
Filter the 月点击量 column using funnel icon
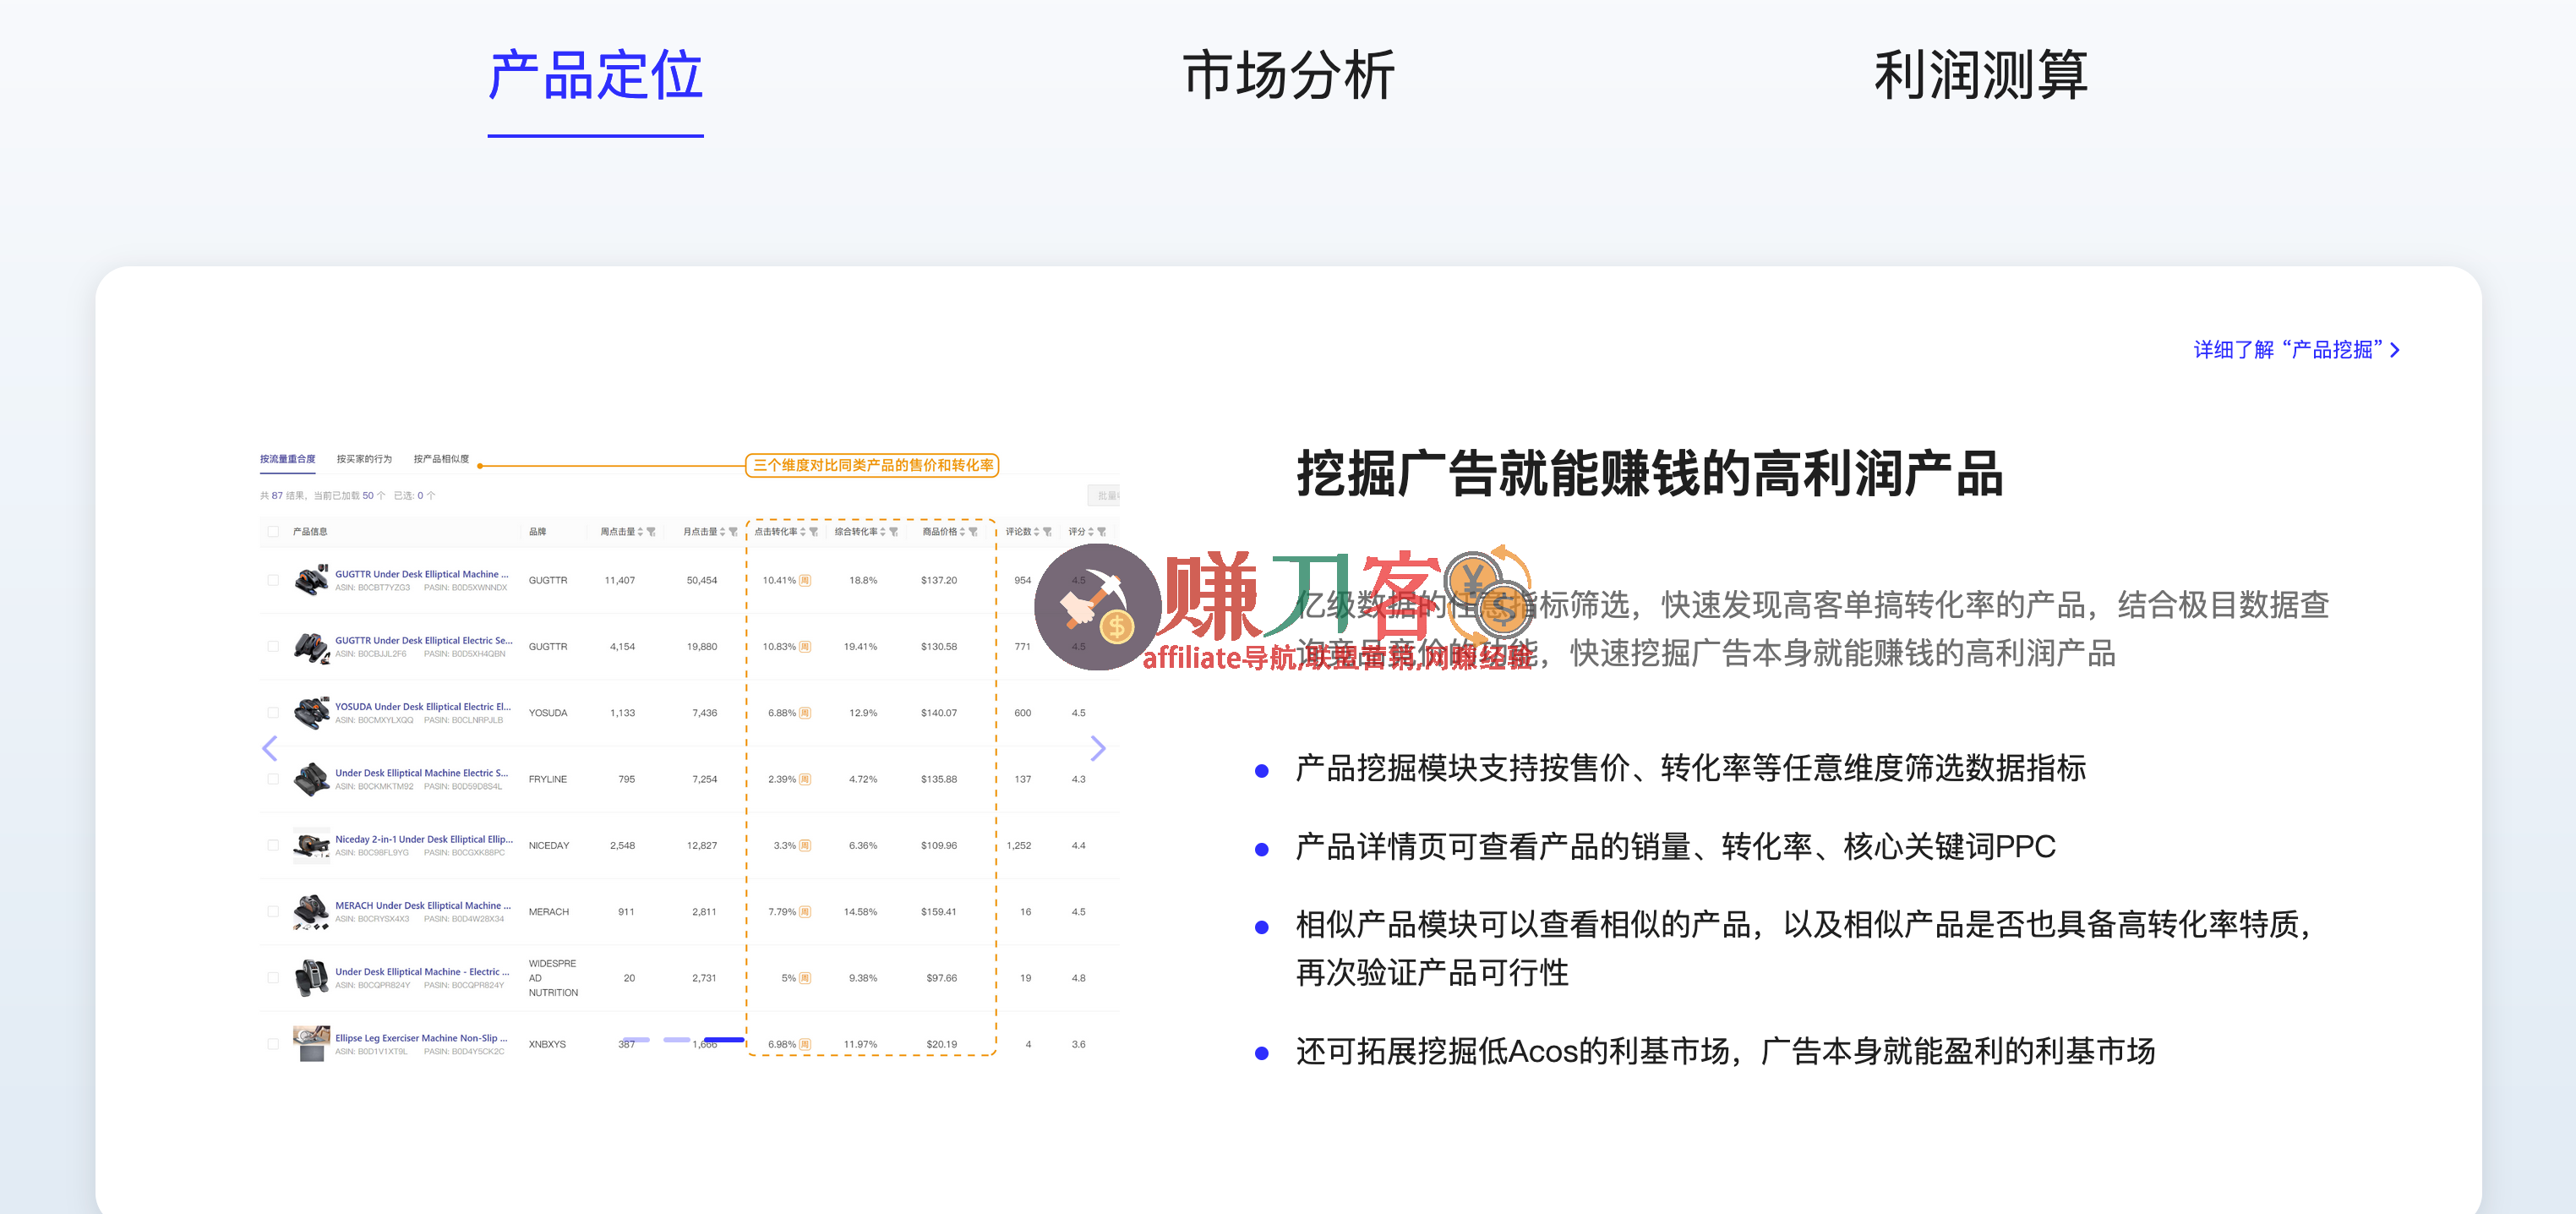point(734,532)
